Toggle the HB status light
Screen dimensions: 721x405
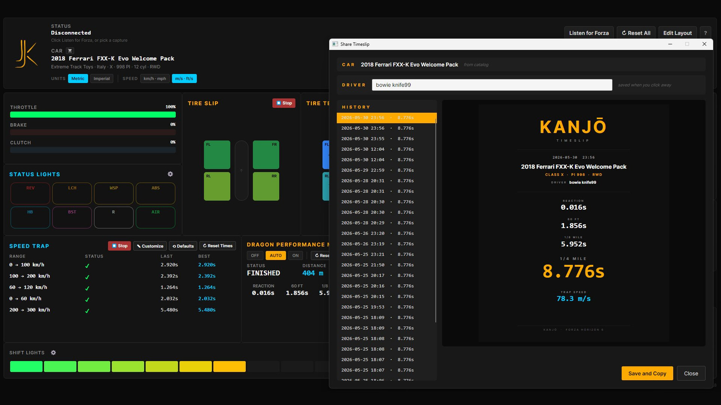tap(30, 217)
